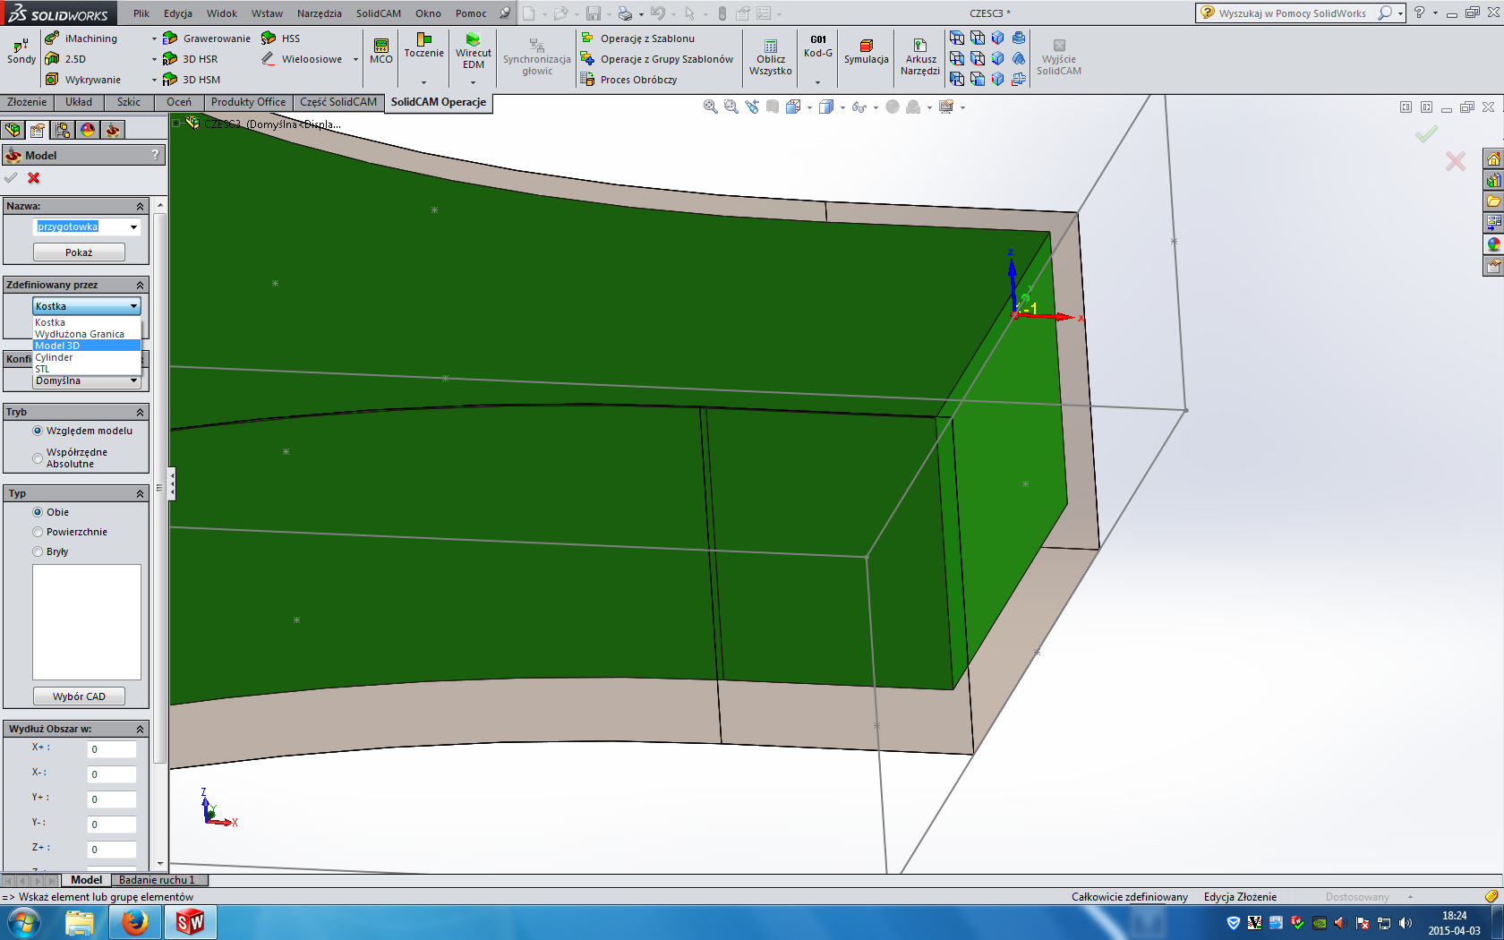Cancel with the red X in Model panel
Image resolution: width=1504 pixels, height=940 pixels.
[34, 178]
